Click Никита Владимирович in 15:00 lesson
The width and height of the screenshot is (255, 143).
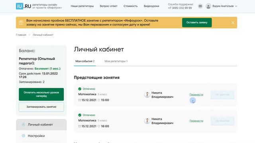(x=162, y=95)
